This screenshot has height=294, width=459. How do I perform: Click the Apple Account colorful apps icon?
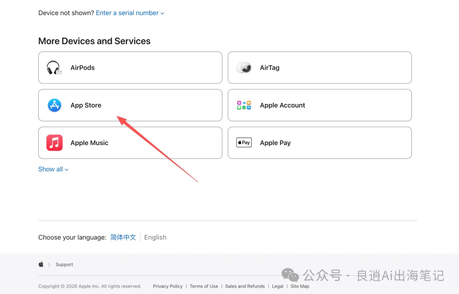tap(244, 105)
